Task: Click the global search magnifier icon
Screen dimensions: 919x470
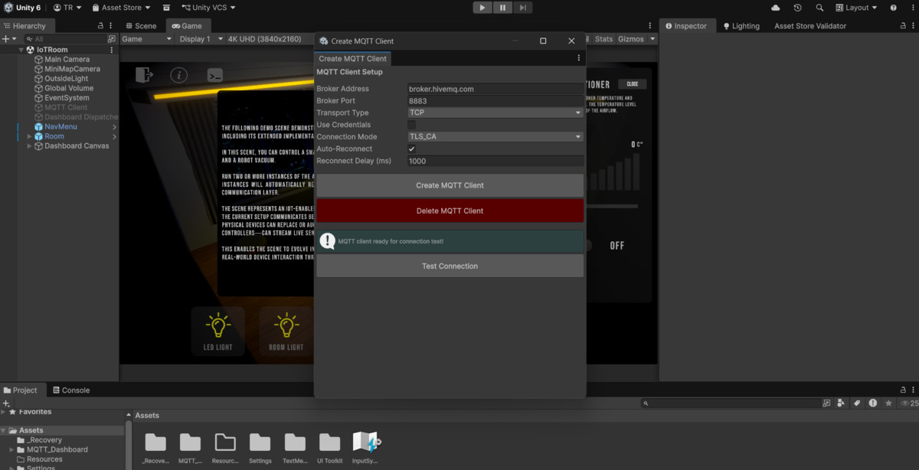Action: point(819,8)
